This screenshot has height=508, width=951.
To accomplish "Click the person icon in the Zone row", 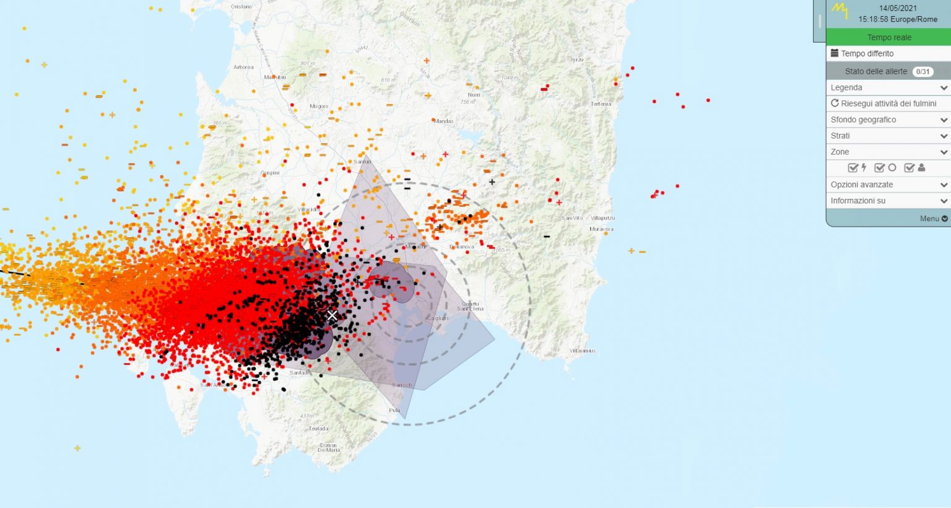I will point(922,167).
